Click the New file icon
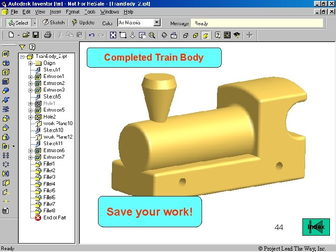The image size is (336, 252). pos(11,35)
